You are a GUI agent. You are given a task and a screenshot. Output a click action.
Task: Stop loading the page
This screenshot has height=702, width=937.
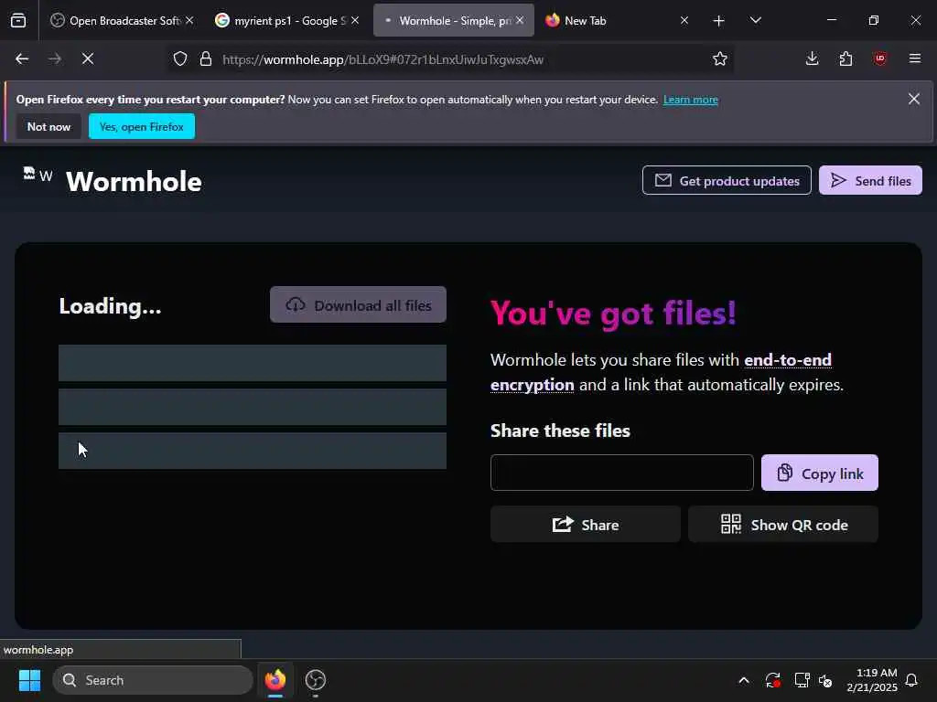88,58
